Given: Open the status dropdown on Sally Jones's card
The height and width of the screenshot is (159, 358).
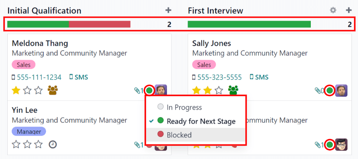Looking at the screenshot, I should point(329,91).
